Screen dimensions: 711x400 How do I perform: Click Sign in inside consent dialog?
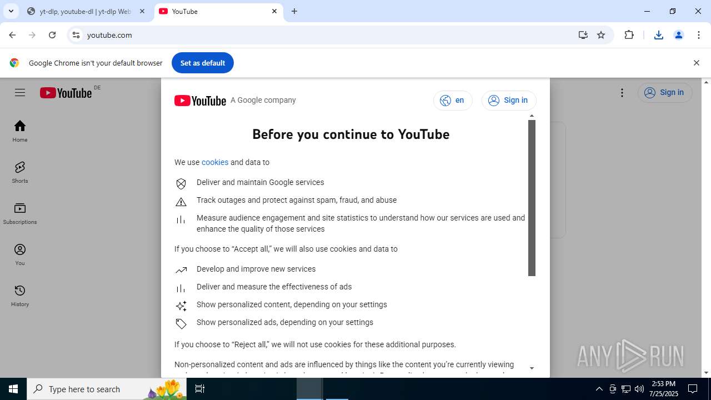(x=509, y=101)
